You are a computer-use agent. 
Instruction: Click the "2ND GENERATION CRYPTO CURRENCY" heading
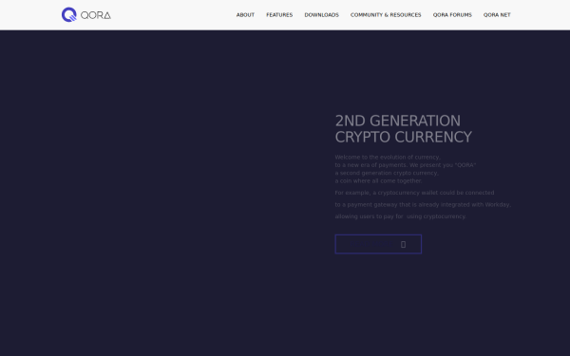(403, 129)
